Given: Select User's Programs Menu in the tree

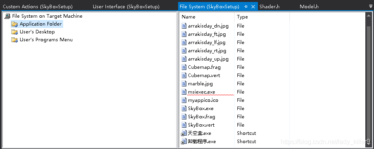Looking at the screenshot, I should [46, 40].
